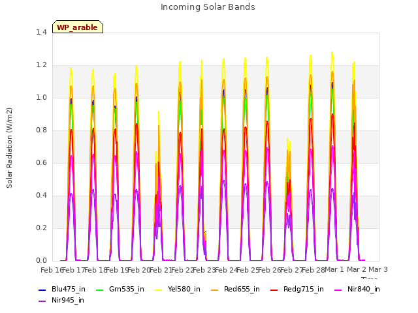Click the Solar Radiation (W/m2) axis label

[9, 148]
